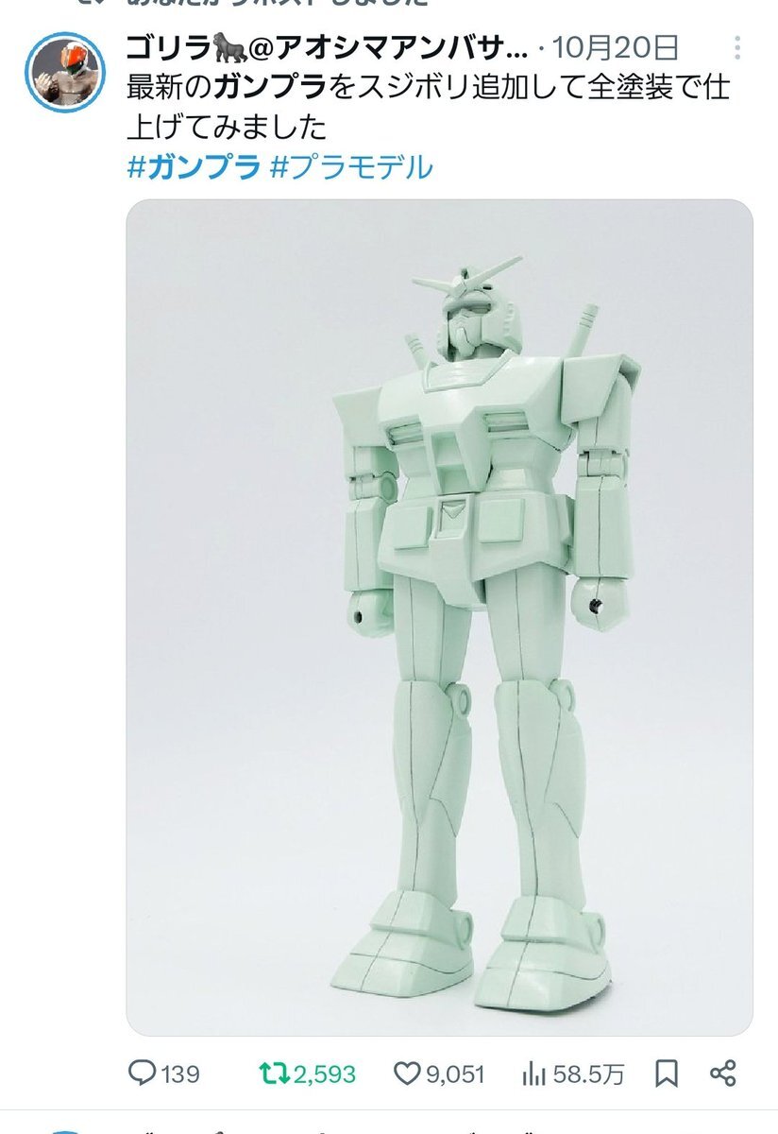This screenshot has width=778, height=1134.
Task: Toggle the bookmark icon on this post
Action: coord(666,1074)
